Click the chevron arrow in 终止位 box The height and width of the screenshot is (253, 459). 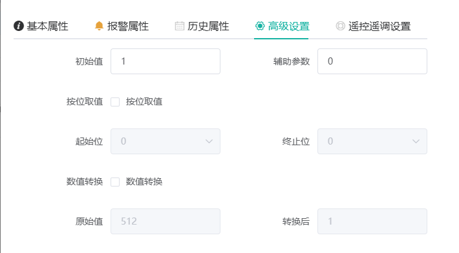pyautogui.click(x=416, y=141)
